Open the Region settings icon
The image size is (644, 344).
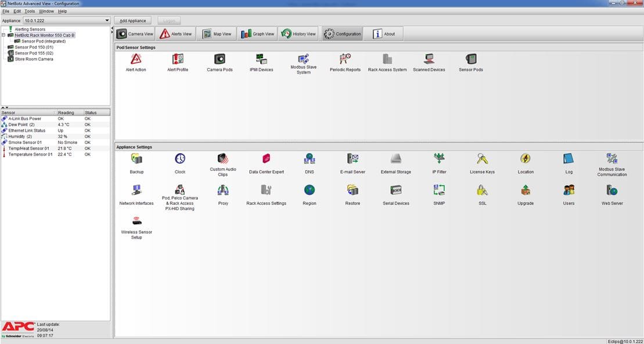tap(310, 190)
